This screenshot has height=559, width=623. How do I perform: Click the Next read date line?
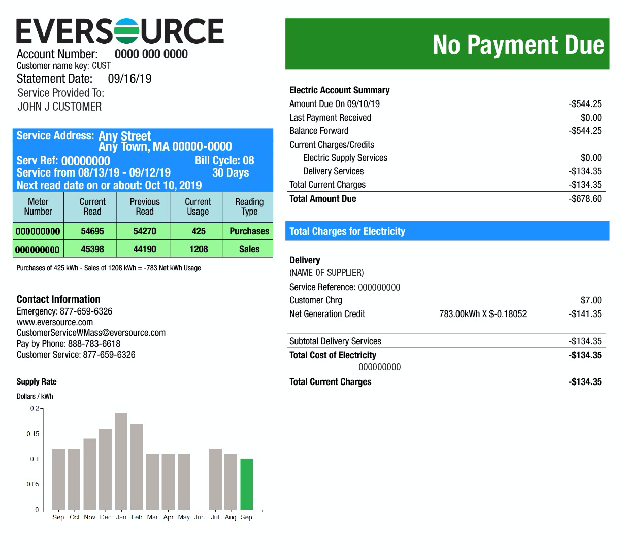pos(109,185)
